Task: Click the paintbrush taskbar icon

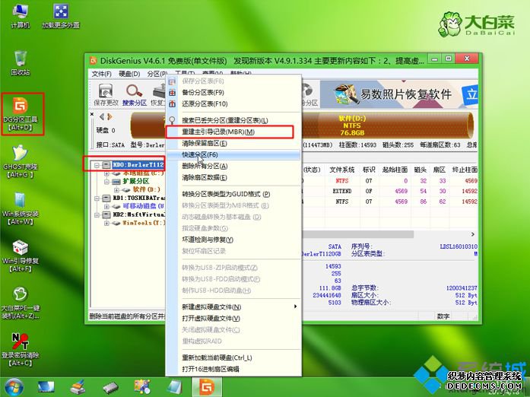Action: point(78,387)
